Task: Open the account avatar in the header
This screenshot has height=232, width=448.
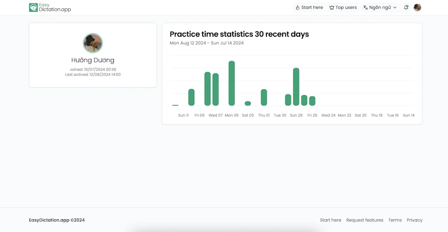Action: [417, 7]
